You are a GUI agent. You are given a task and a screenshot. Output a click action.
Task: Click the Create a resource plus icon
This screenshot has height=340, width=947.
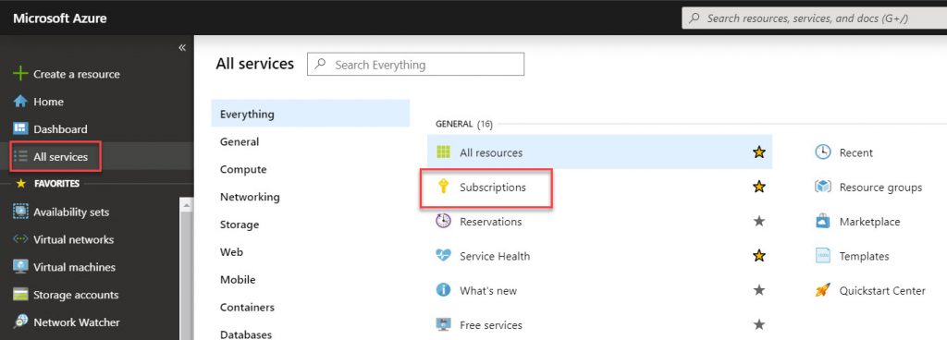click(x=20, y=74)
